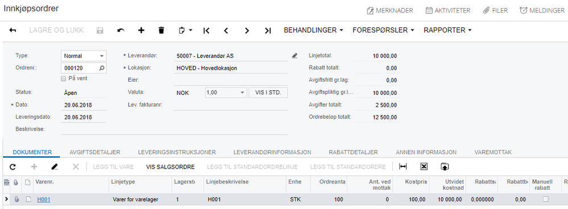Jump to the last record
The image size is (568, 209).
(268, 31)
